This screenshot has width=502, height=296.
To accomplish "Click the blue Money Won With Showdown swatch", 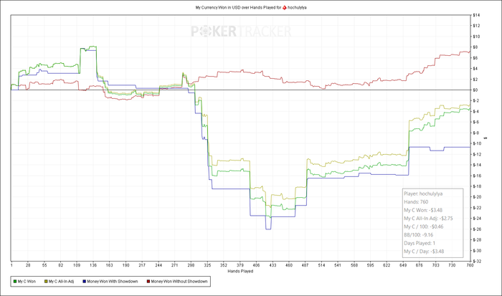I will pyautogui.click(x=84, y=281).
